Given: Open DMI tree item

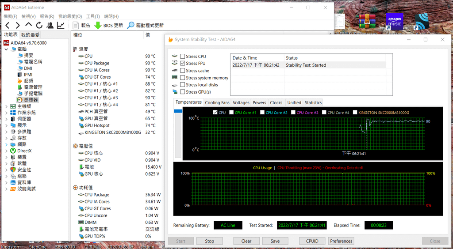Looking at the screenshot, I should (x=25, y=68).
